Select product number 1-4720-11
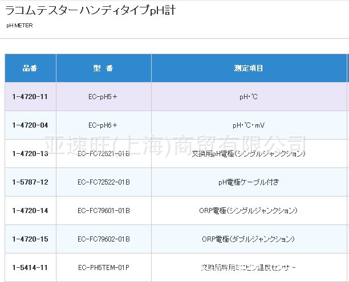The image size is (349, 282). (x=30, y=97)
